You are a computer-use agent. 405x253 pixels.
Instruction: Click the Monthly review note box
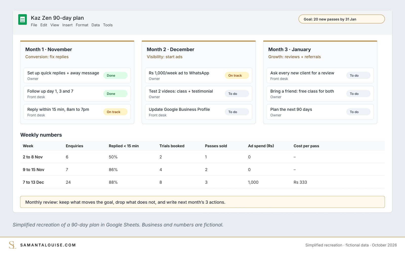[202, 202]
